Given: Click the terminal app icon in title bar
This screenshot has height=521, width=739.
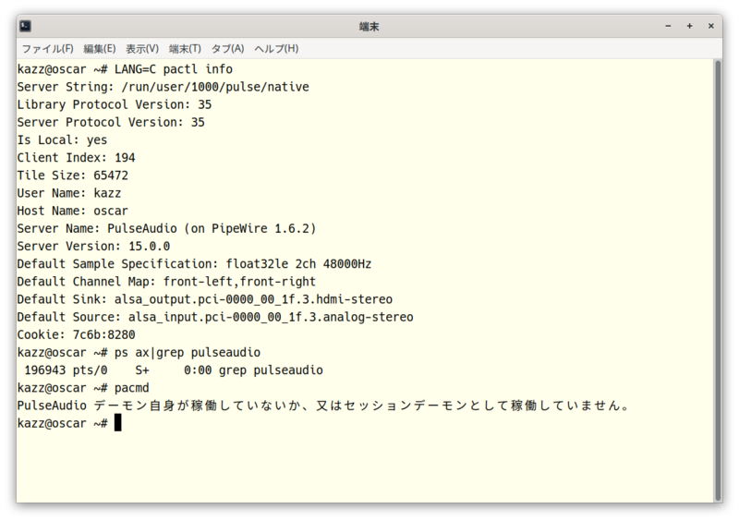Looking at the screenshot, I should pyautogui.click(x=26, y=26).
